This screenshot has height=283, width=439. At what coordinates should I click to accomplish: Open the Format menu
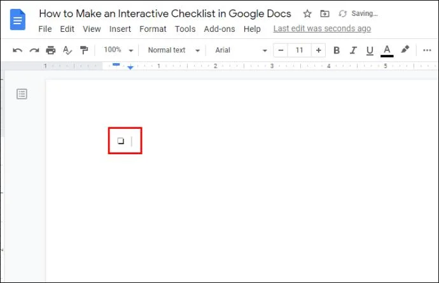coord(153,29)
